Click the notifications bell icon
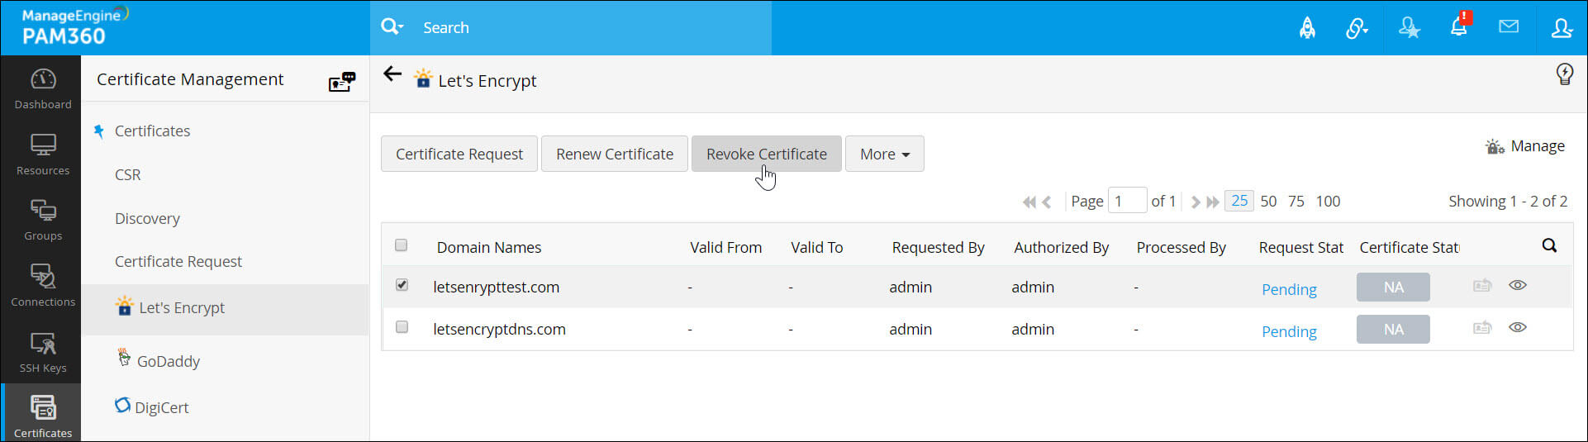This screenshot has height=442, width=1588. point(1459,27)
